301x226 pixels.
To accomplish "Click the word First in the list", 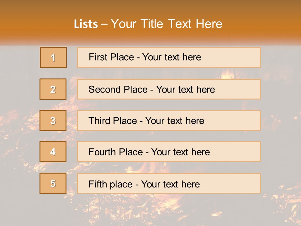I will [x=97, y=57].
